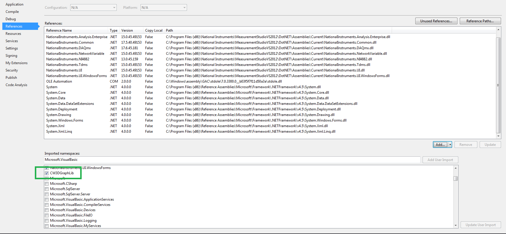Open the Settings tab
The width and height of the screenshot is (506, 234).
pyautogui.click(x=12, y=48)
